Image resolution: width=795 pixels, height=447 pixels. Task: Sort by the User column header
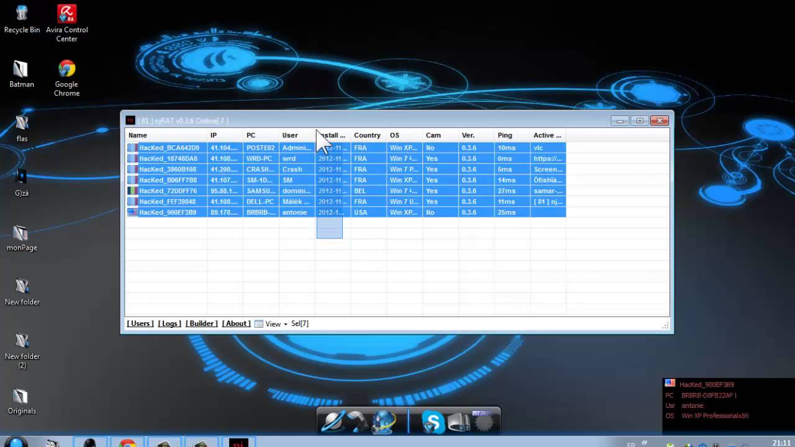click(x=297, y=135)
